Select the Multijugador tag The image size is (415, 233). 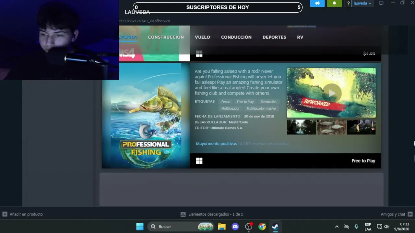231,108
